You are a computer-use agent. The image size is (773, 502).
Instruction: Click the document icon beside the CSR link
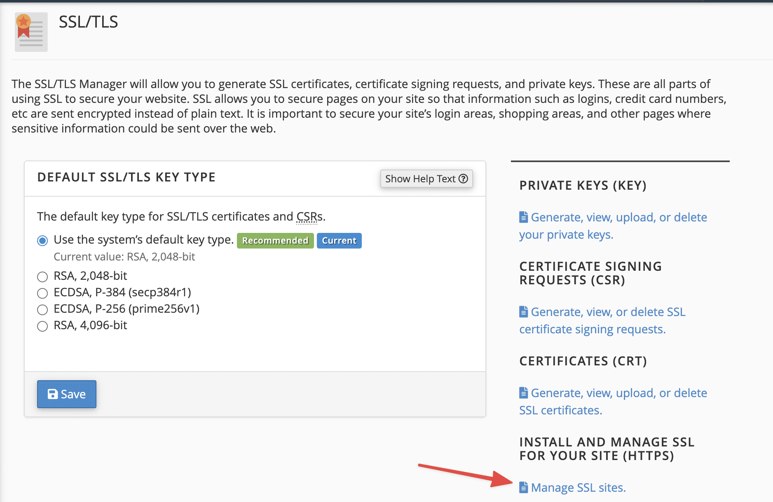pyautogui.click(x=523, y=311)
